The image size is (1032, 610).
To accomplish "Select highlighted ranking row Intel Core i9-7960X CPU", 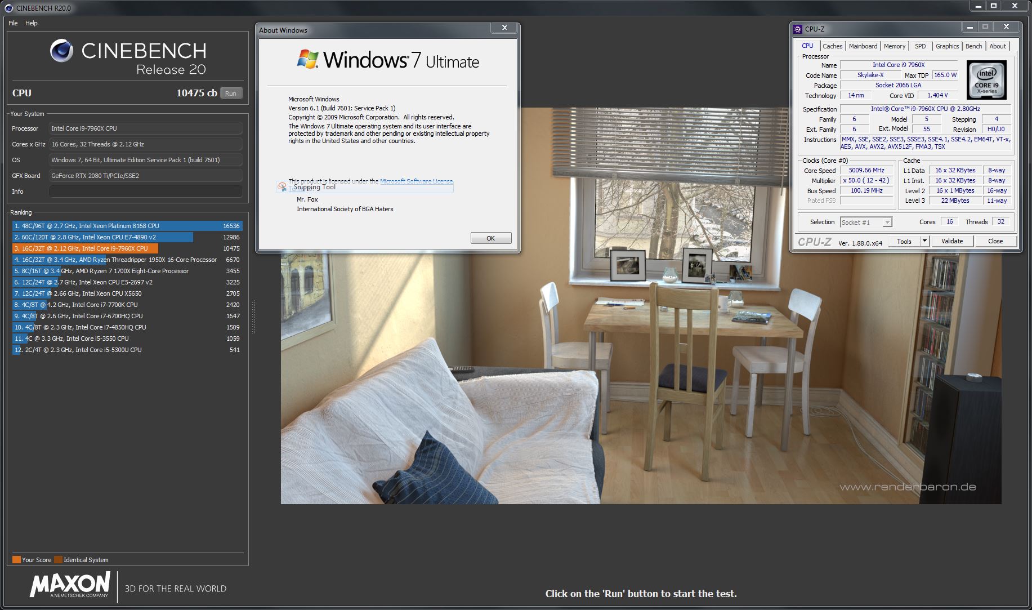I will [x=127, y=248].
